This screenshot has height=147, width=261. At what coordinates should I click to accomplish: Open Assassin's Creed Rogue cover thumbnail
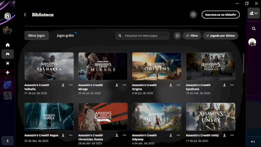coord(49,117)
